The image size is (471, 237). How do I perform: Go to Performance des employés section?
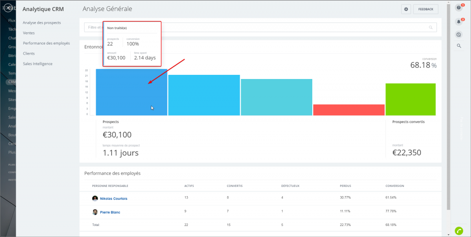[46, 43]
